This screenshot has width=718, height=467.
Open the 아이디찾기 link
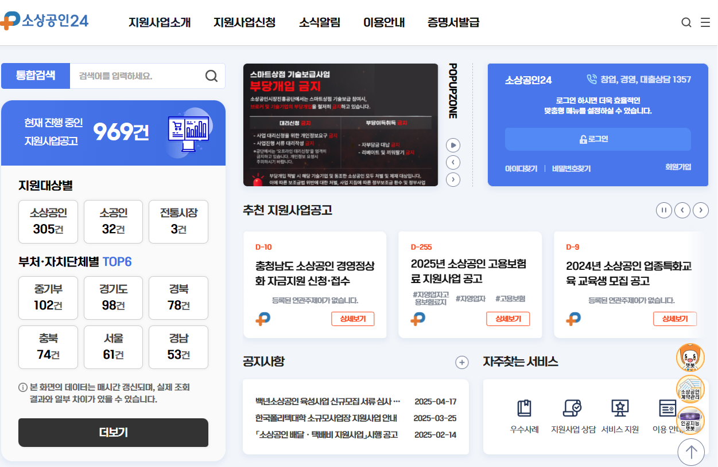coord(521,168)
